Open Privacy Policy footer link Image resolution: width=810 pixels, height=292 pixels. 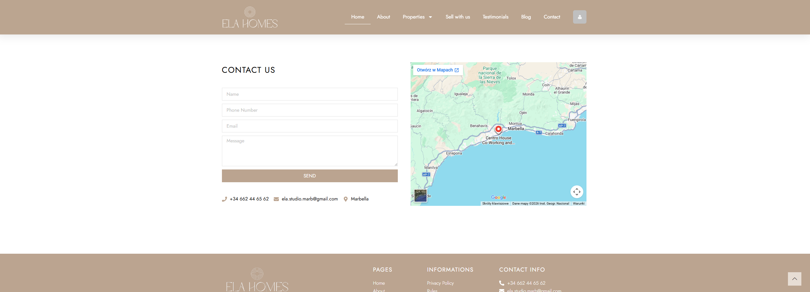440,283
